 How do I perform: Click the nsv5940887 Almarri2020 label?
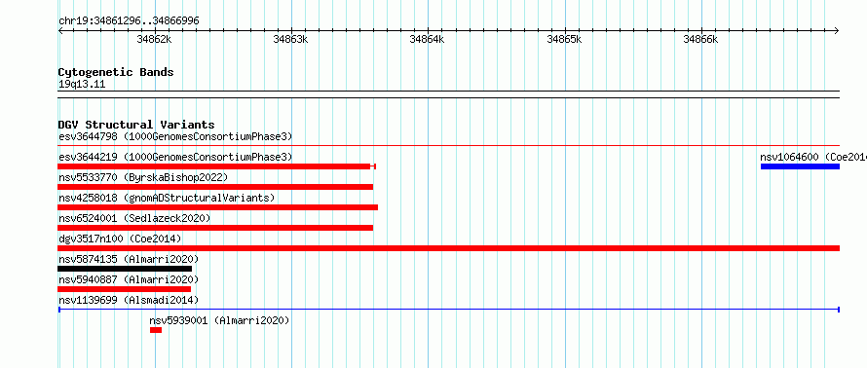click(129, 279)
